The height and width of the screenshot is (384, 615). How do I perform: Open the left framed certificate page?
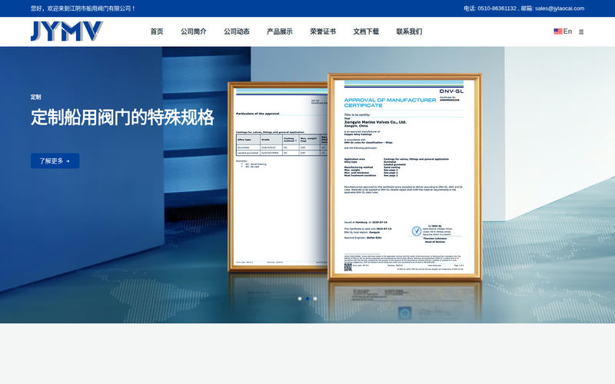tap(278, 177)
